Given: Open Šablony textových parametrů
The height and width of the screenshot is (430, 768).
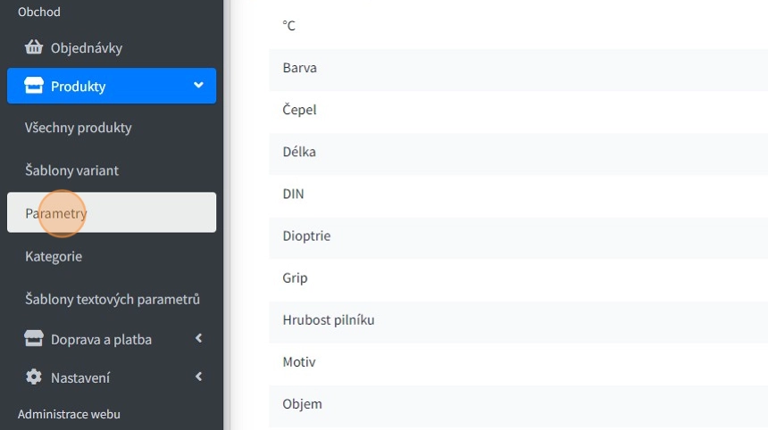Looking at the screenshot, I should (112, 299).
